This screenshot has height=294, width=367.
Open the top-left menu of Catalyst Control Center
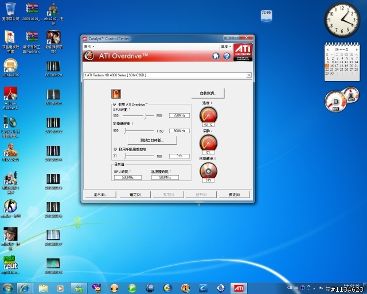click(x=89, y=47)
